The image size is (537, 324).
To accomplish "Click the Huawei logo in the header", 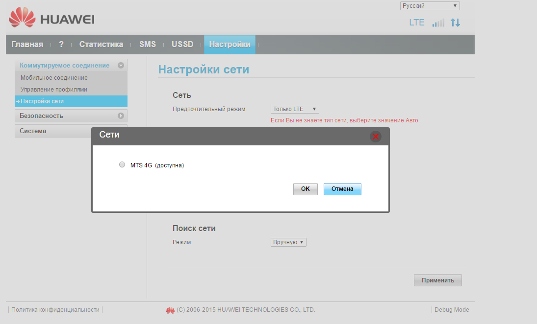I will (51, 19).
